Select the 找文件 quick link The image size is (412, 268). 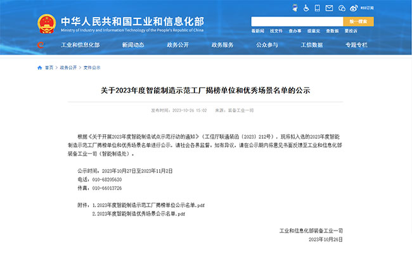pyautogui.click(x=276, y=31)
